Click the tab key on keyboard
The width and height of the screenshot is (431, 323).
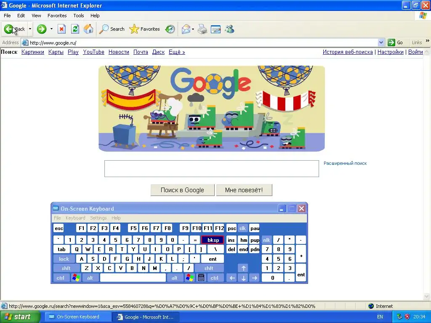pyautogui.click(x=61, y=249)
